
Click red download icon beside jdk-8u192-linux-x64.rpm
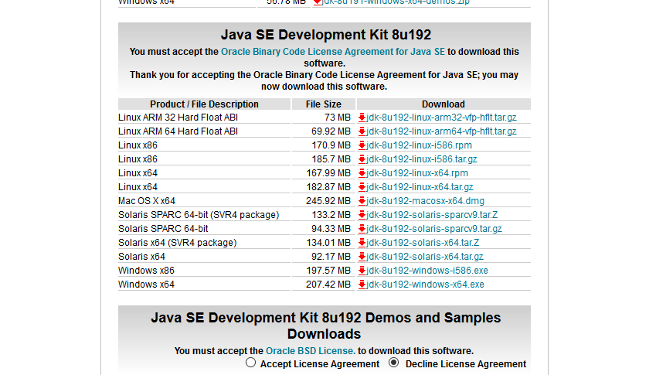[x=362, y=173]
